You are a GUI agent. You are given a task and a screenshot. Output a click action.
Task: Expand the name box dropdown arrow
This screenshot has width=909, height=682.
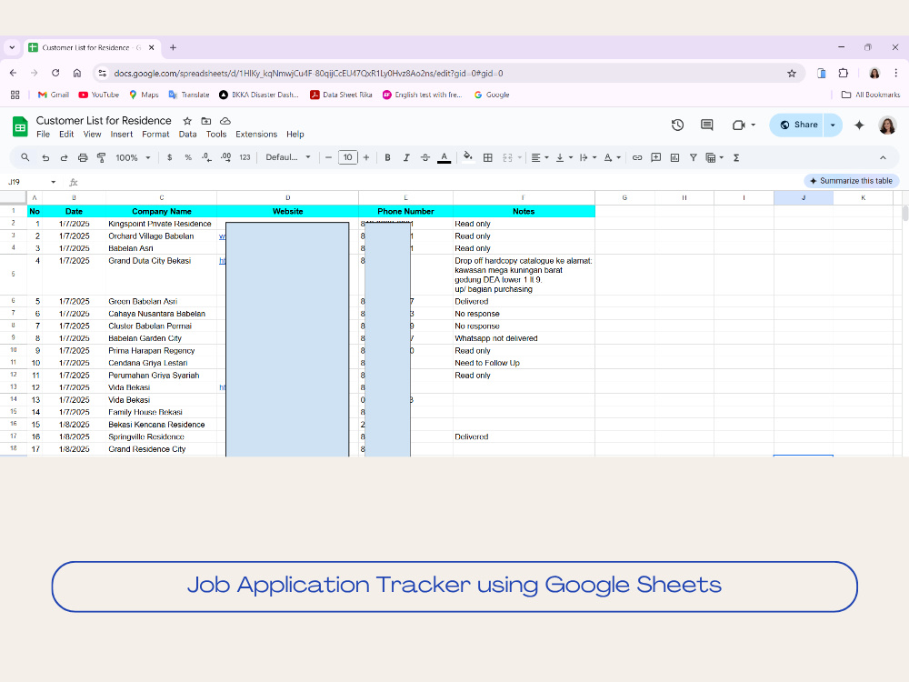tap(54, 182)
